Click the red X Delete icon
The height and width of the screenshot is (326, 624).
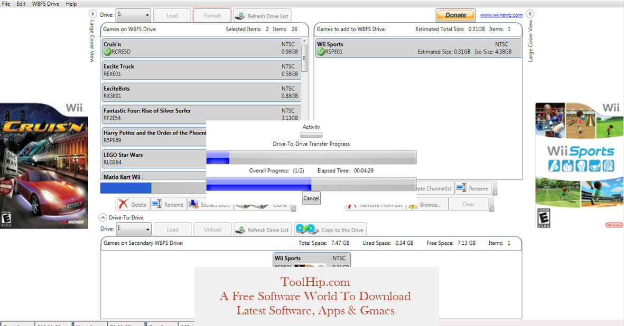(x=123, y=204)
